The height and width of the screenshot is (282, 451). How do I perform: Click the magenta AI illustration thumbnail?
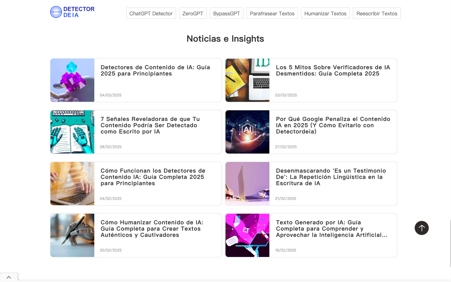(x=247, y=235)
